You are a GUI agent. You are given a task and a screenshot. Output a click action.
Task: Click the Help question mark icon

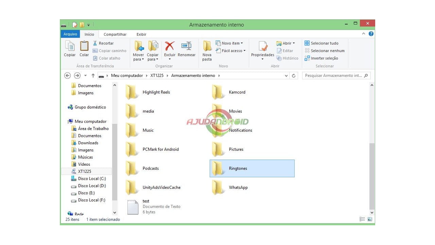371,34
